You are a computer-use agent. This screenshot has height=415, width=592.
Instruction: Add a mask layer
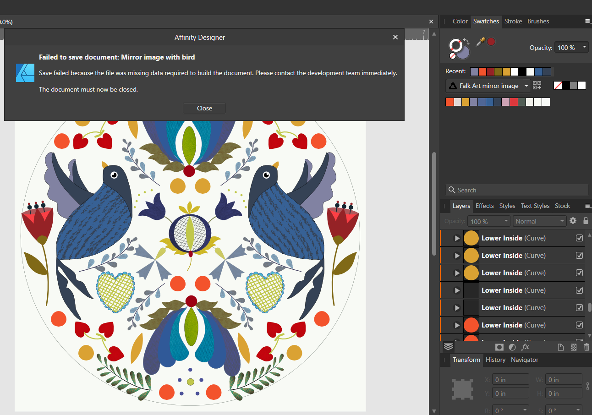[x=499, y=347]
